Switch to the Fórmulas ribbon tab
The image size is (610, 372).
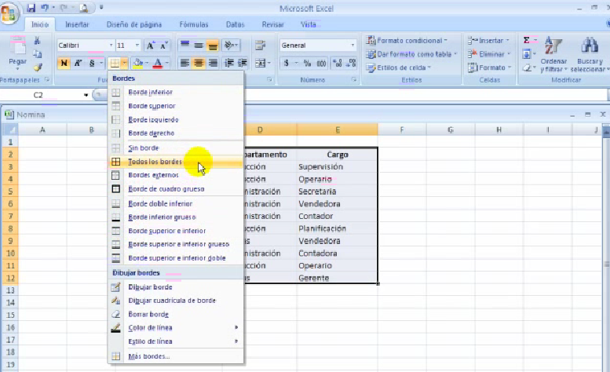click(194, 24)
